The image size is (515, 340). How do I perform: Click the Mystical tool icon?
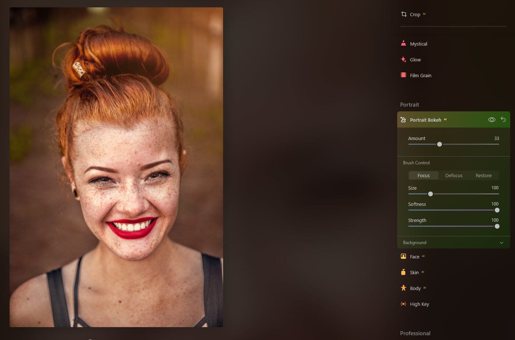tap(403, 43)
